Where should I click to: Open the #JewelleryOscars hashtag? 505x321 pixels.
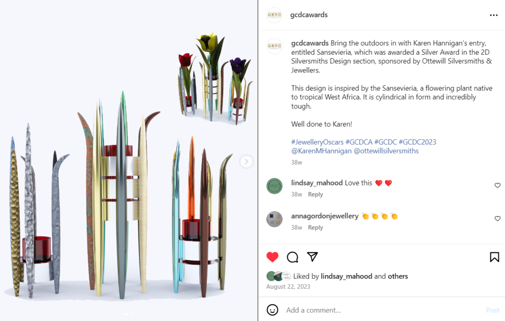coord(317,142)
